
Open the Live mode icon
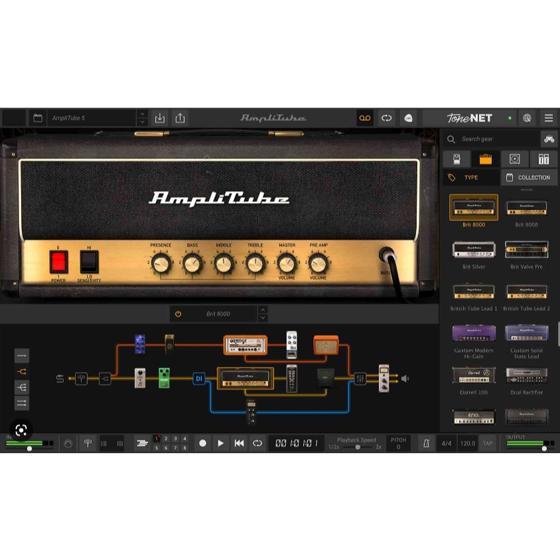point(408,118)
